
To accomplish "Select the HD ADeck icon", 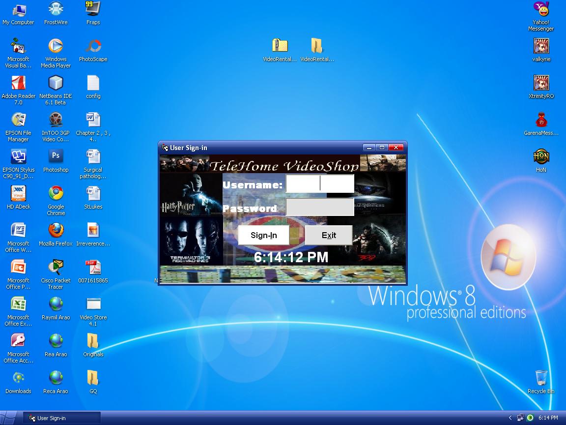I will 18,198.
